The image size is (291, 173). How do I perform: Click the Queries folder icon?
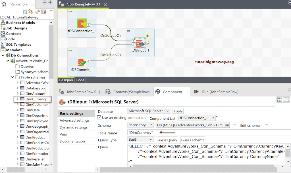coord(18,66)
